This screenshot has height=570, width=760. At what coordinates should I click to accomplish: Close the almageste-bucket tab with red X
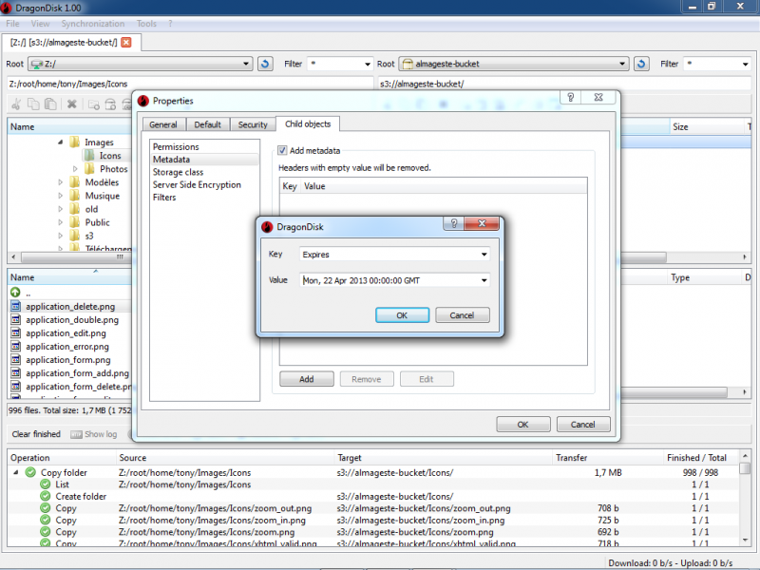[126, 42]
